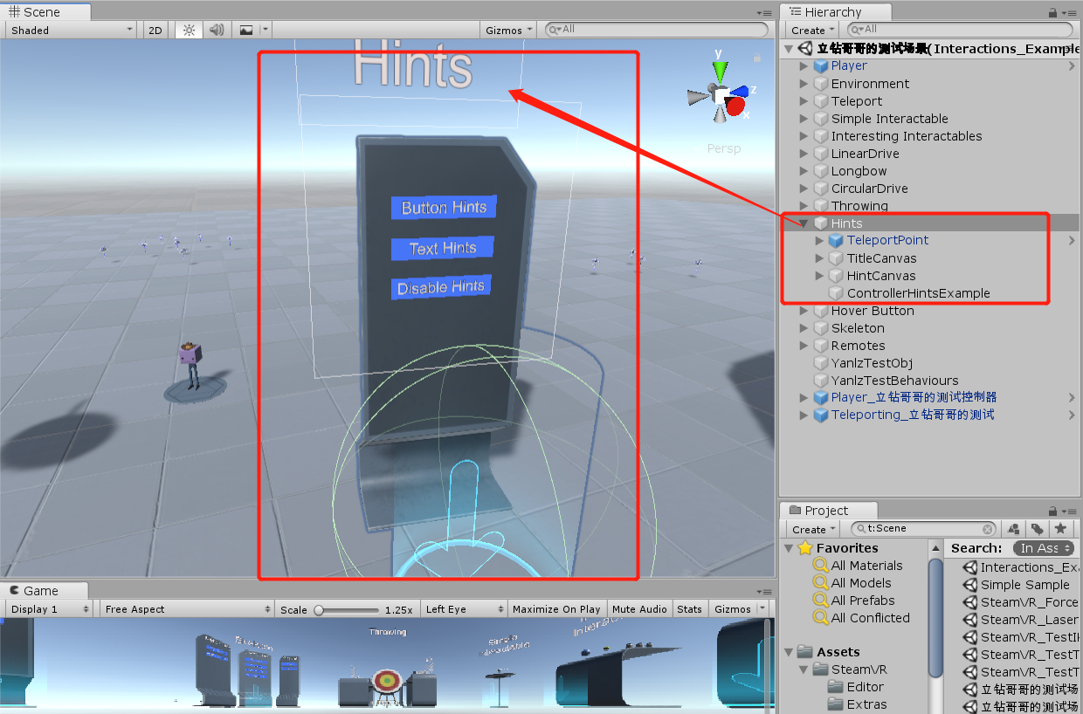
Task: Open favorite search star in Project panel
Action: (1060, 528)
